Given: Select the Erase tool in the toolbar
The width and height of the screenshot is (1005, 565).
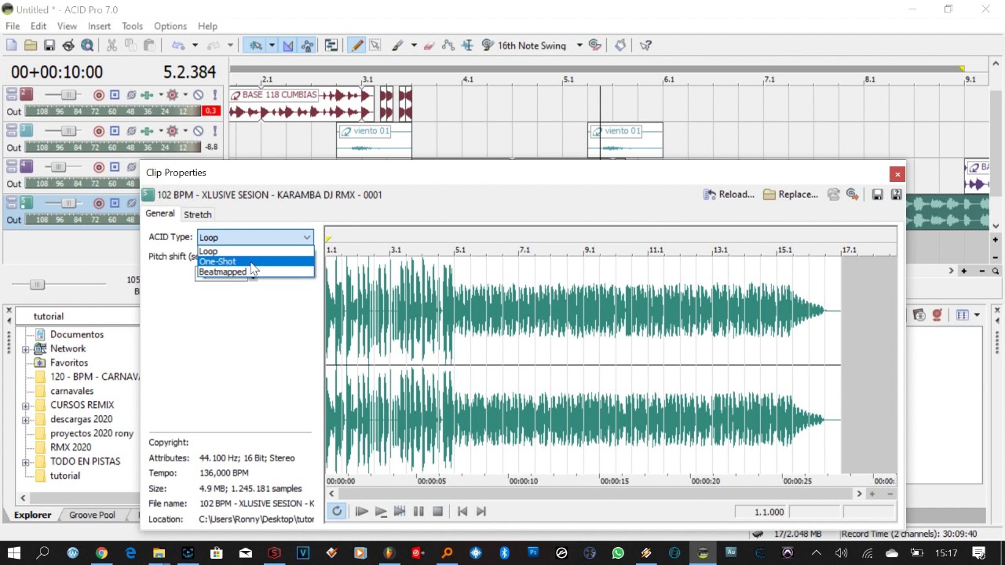Looking at the screenshot, I should 429,46.
